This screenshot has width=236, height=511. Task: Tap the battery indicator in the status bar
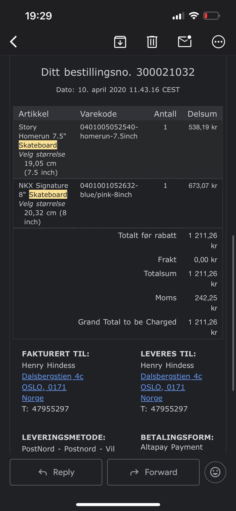click(212, 16)
